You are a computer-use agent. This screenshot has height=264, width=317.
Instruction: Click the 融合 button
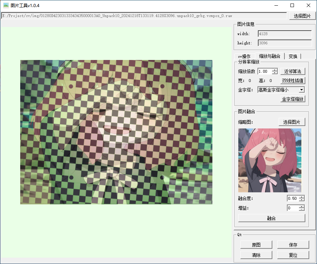272,218
